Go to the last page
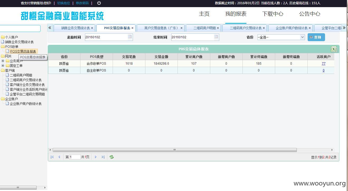The width and height of the screenshot is (348, 191). tap(103, 157)
